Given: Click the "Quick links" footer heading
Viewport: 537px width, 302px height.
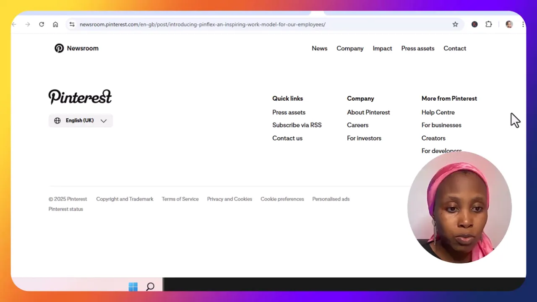Looking at the screenshot, I should click(x=288, y=99).
